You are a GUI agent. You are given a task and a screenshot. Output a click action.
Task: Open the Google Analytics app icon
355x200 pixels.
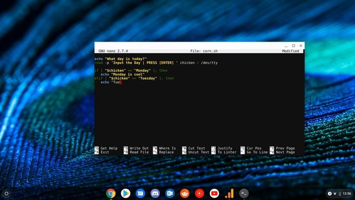229,193
